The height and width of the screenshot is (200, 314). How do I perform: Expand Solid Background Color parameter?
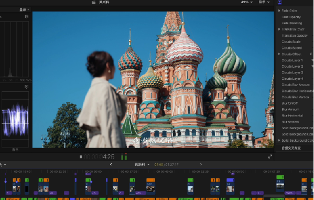point(279,141)
